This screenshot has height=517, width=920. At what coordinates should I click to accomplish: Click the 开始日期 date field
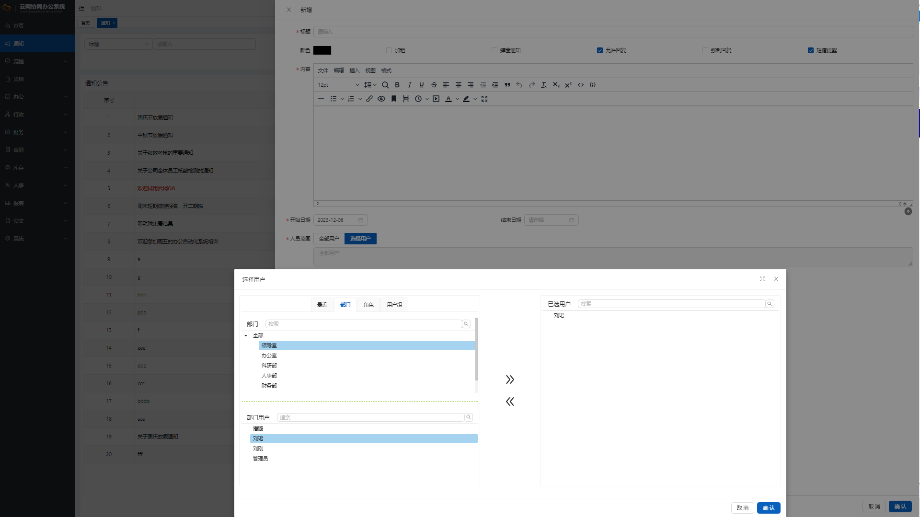tap(341, 220)
